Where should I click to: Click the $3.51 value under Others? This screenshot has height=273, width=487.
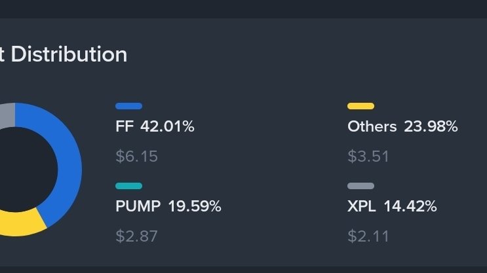click(368, 156)
